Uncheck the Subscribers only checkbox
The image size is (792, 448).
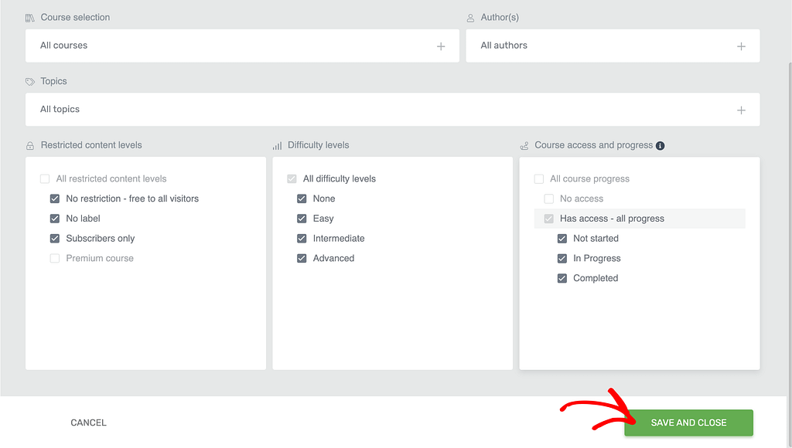(x=55, y=238)
